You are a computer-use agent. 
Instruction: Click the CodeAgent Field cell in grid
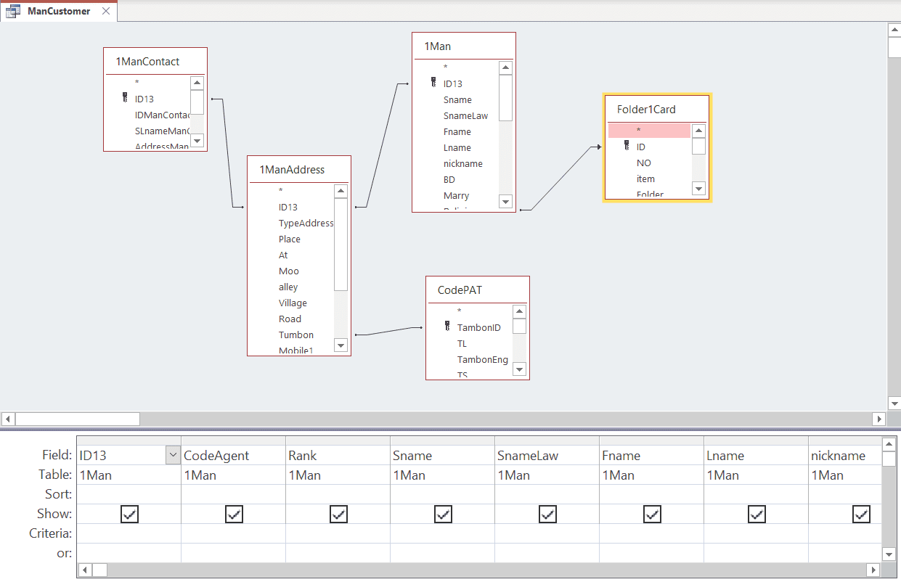233,456
